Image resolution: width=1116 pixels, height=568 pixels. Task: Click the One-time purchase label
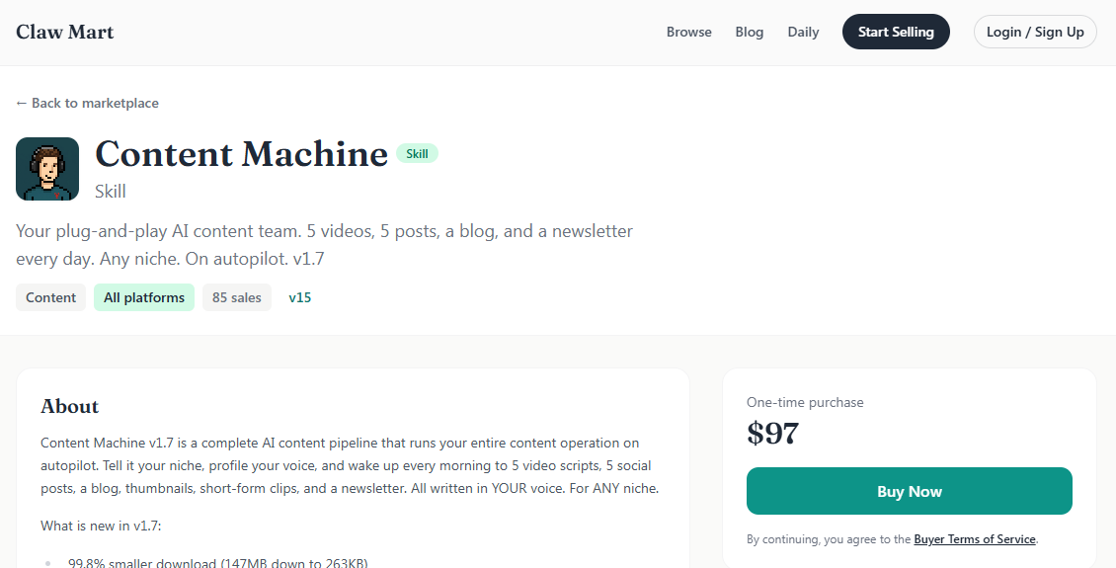tap(805, 402)
